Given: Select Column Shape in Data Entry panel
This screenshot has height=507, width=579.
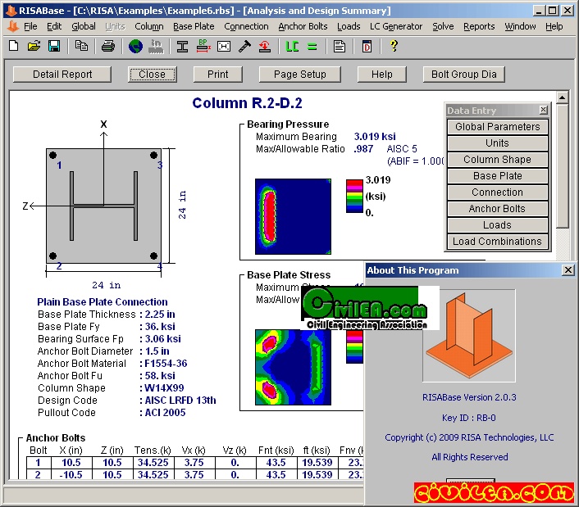Looking at the screenshot, I should point(497,160).
